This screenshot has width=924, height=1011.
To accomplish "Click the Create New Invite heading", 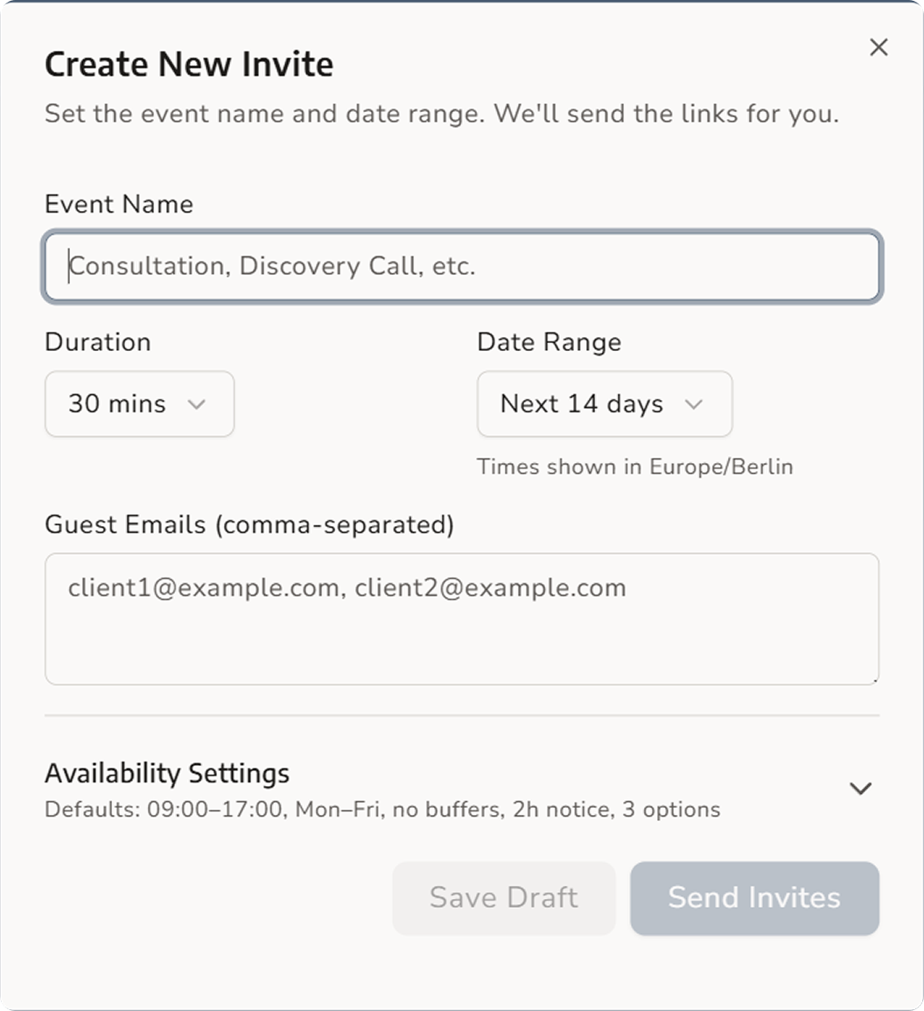I will pos(189,63).
